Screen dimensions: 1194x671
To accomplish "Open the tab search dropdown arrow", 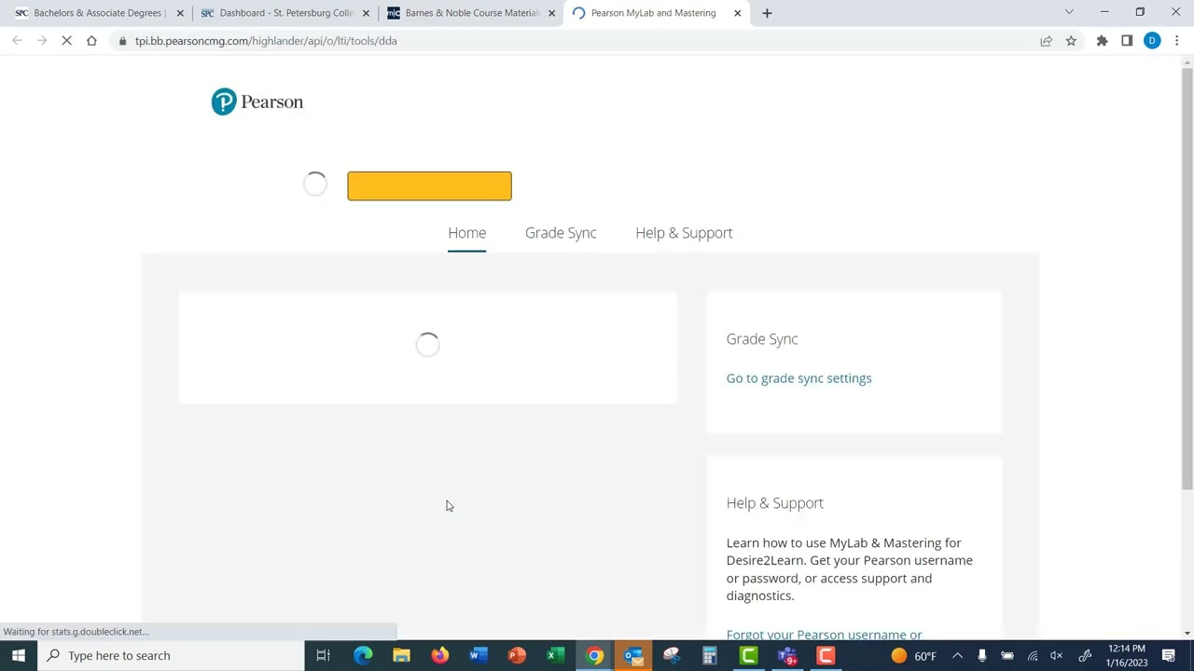I will [x=1069, y=12].
